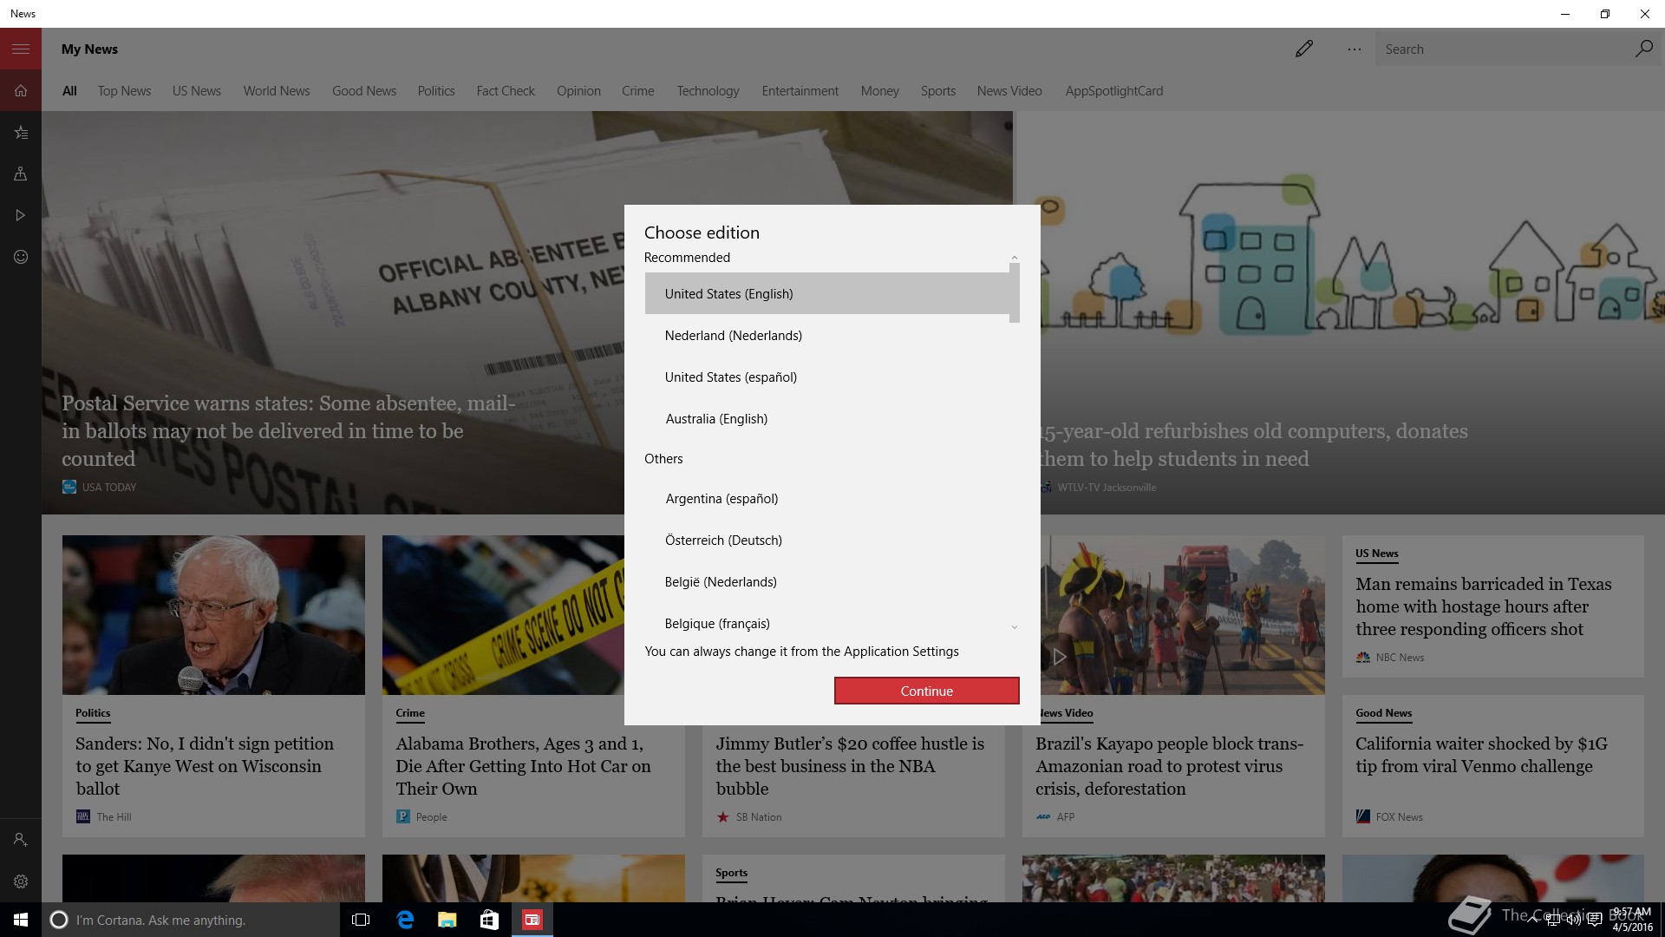Open the three-dot more options menu
The height and width of the screenshot is (937, 1665).
click(1354, 49)
